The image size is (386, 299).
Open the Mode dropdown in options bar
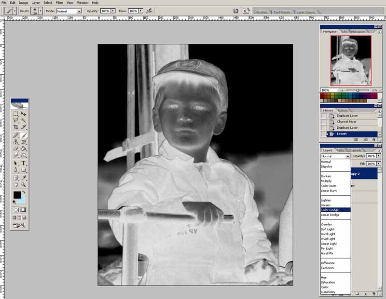click(79, 11)
